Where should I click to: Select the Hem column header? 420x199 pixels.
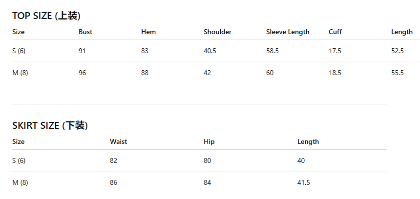click(148, 32)
